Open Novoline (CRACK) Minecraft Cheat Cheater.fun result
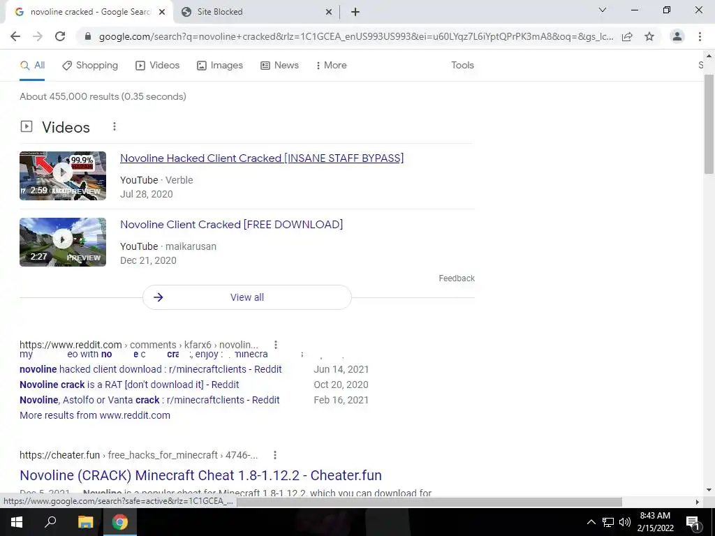Viewport: 715px width, 536px height. pos(200,475)
